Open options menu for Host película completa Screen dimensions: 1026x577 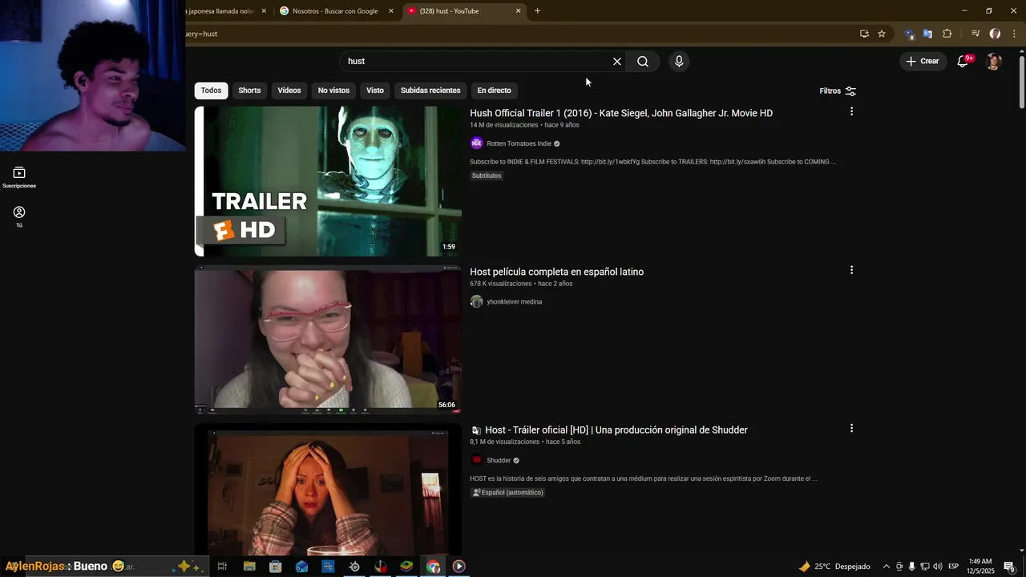(851, 270)
